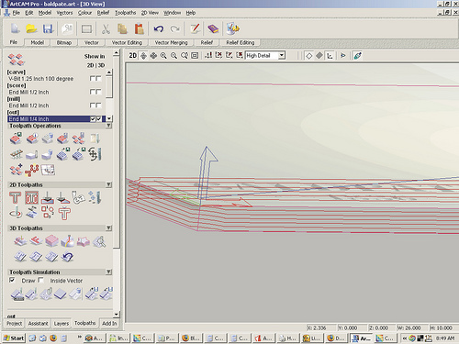This screenshot has width=459, height=344.
Task: Collapse the 3D Toolpaths section
Action: 108,228
